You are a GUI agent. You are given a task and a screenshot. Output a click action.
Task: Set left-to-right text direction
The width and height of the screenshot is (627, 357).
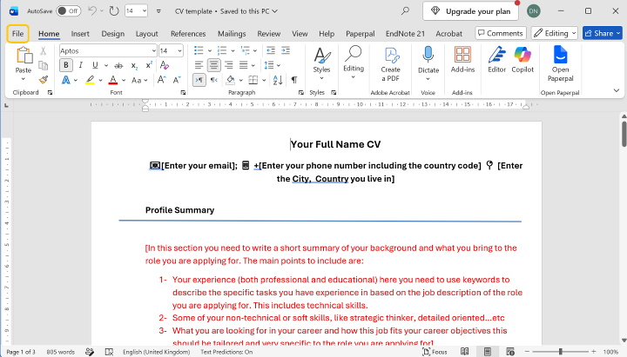tap(199, 80)
